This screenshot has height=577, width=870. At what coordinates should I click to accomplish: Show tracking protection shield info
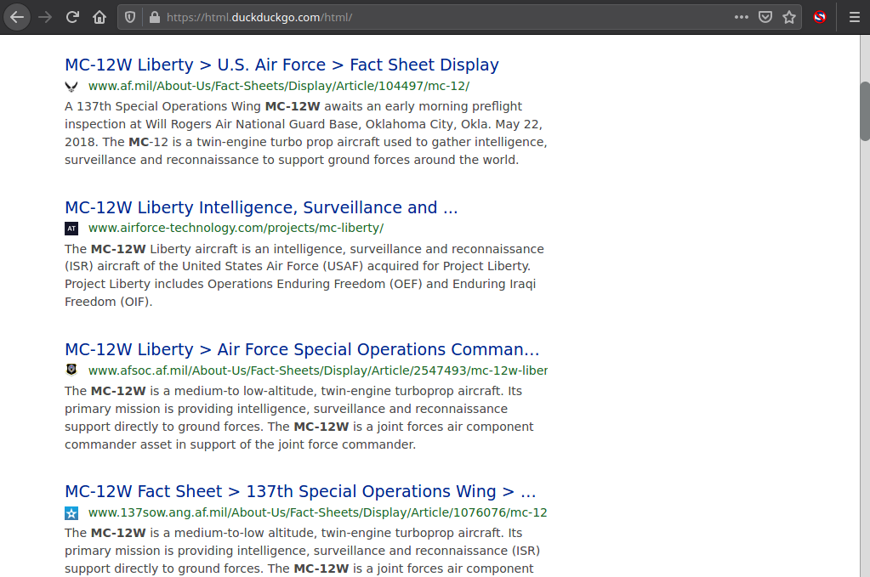130,17
